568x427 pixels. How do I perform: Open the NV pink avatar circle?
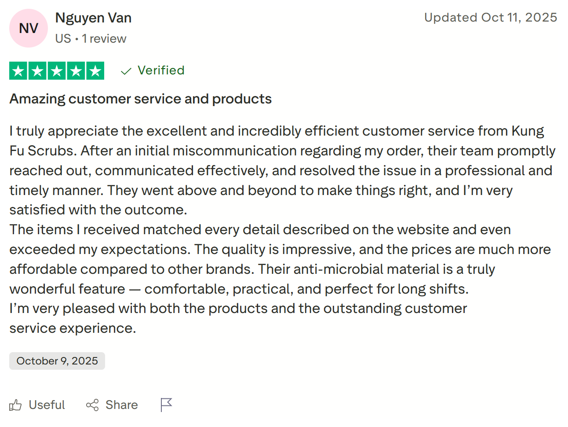click(29, 28)
